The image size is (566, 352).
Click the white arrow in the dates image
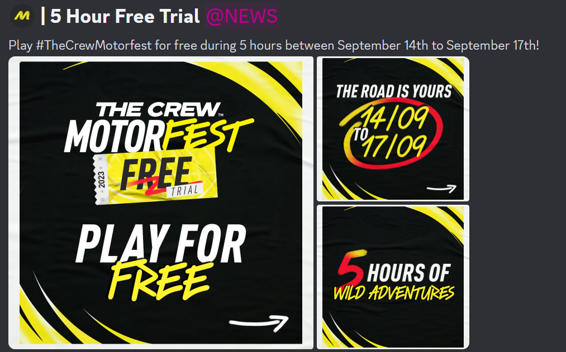[x=441, y=189]
